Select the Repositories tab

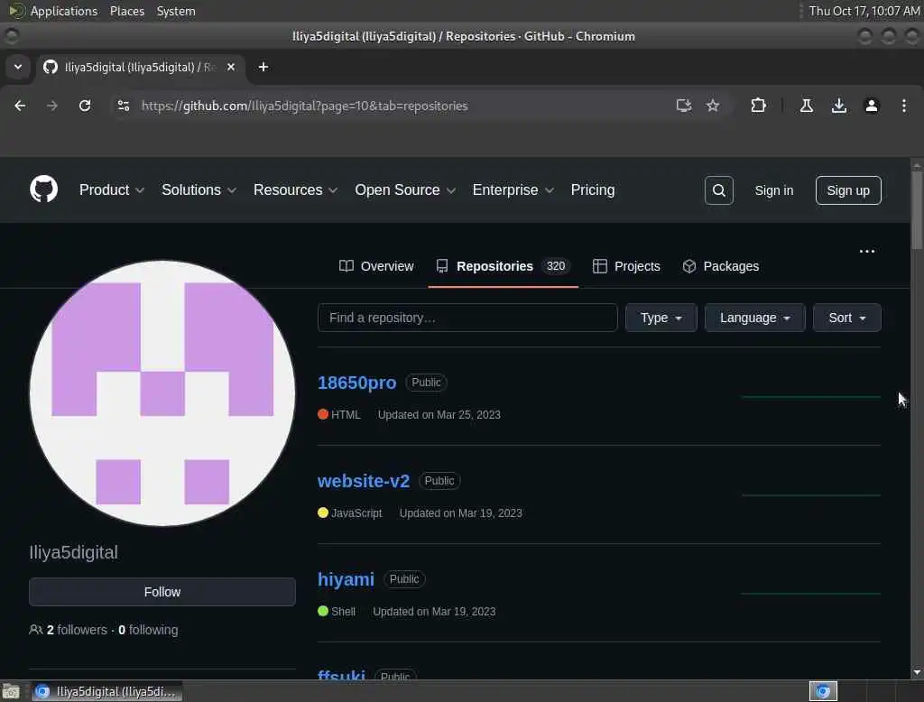[x=503, y=266]
